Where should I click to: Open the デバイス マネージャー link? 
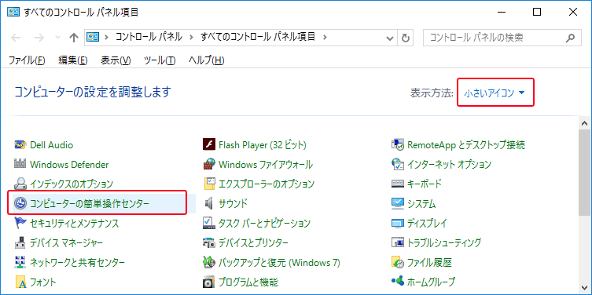click(66, 242)
